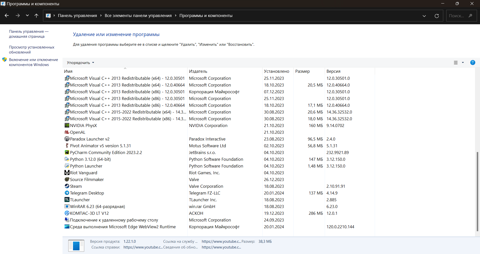
Task: Click the Telegram Desktop icon
Action: pos(67,193)
